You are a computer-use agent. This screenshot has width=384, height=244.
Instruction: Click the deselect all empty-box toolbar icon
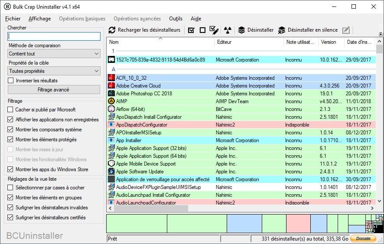tap(202, 30)
